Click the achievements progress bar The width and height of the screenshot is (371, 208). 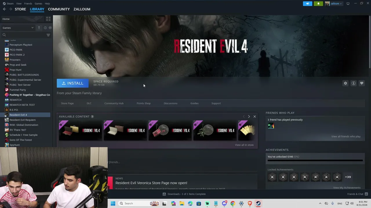click(315, 160)
